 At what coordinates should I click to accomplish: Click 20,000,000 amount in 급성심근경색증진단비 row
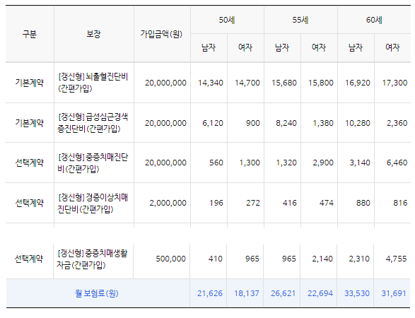[165, 123]
